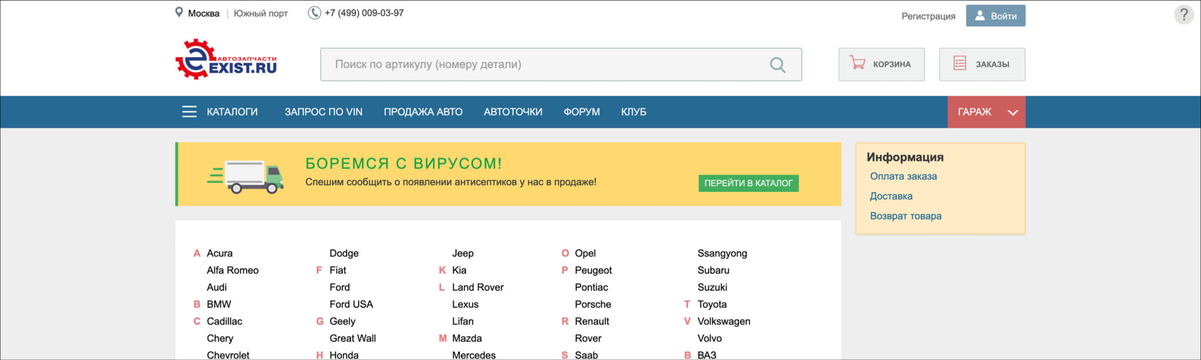Select Mazda brand
Viewport: 1201px width, 360px height.
click(x=467, y=338)
